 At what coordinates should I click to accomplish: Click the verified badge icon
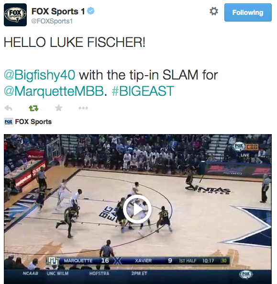coord(90,11)
